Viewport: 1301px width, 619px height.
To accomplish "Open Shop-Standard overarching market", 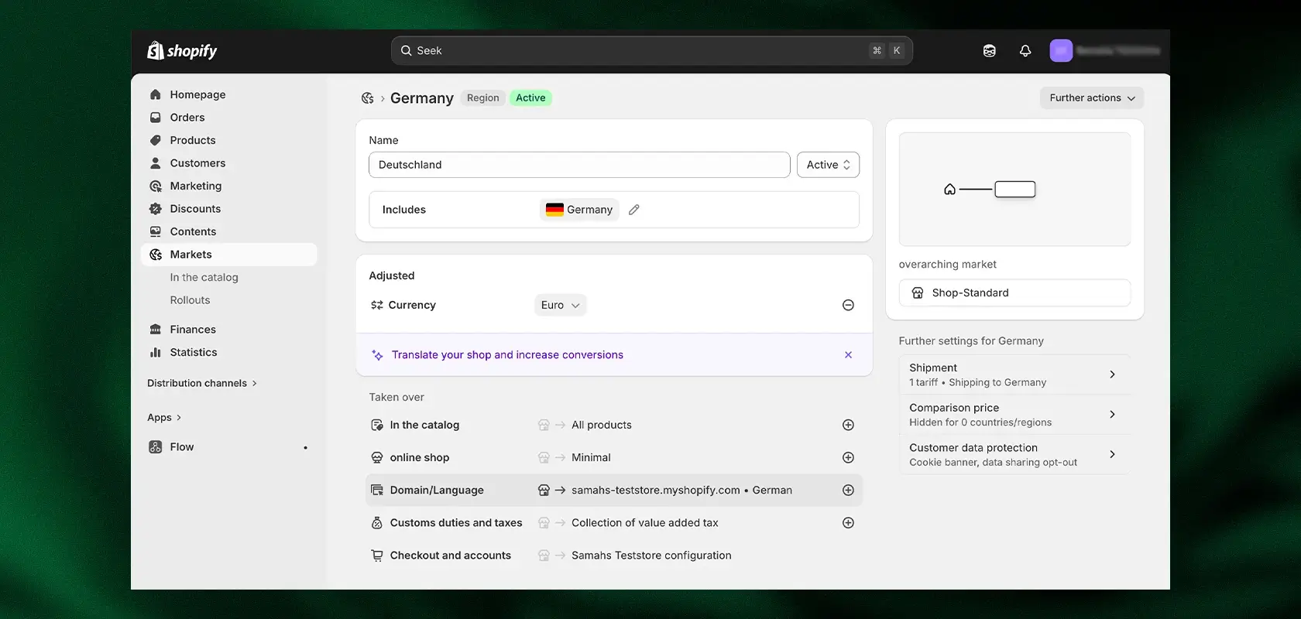I will 1014,292.
